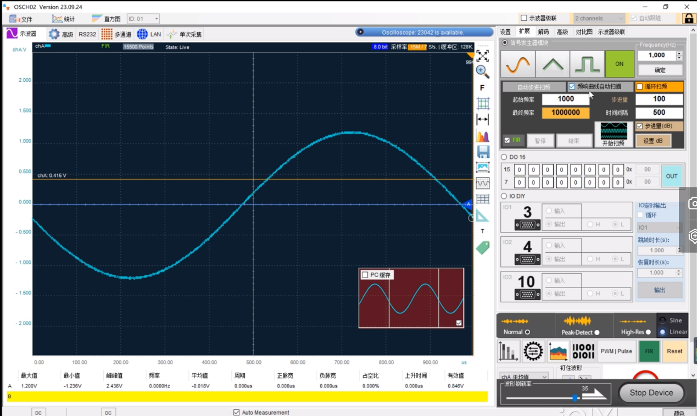The image size is (697, 416).
Task: Click the magnifier zoom-in icon
Action: click(x=482, y=71)
